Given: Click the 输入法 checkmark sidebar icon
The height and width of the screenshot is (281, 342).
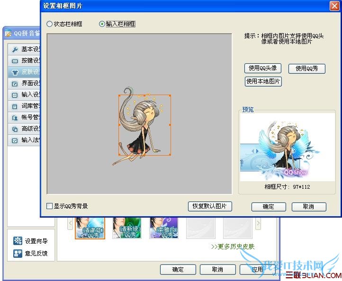Looking at the screenshot, I should [x=15, y=140].
